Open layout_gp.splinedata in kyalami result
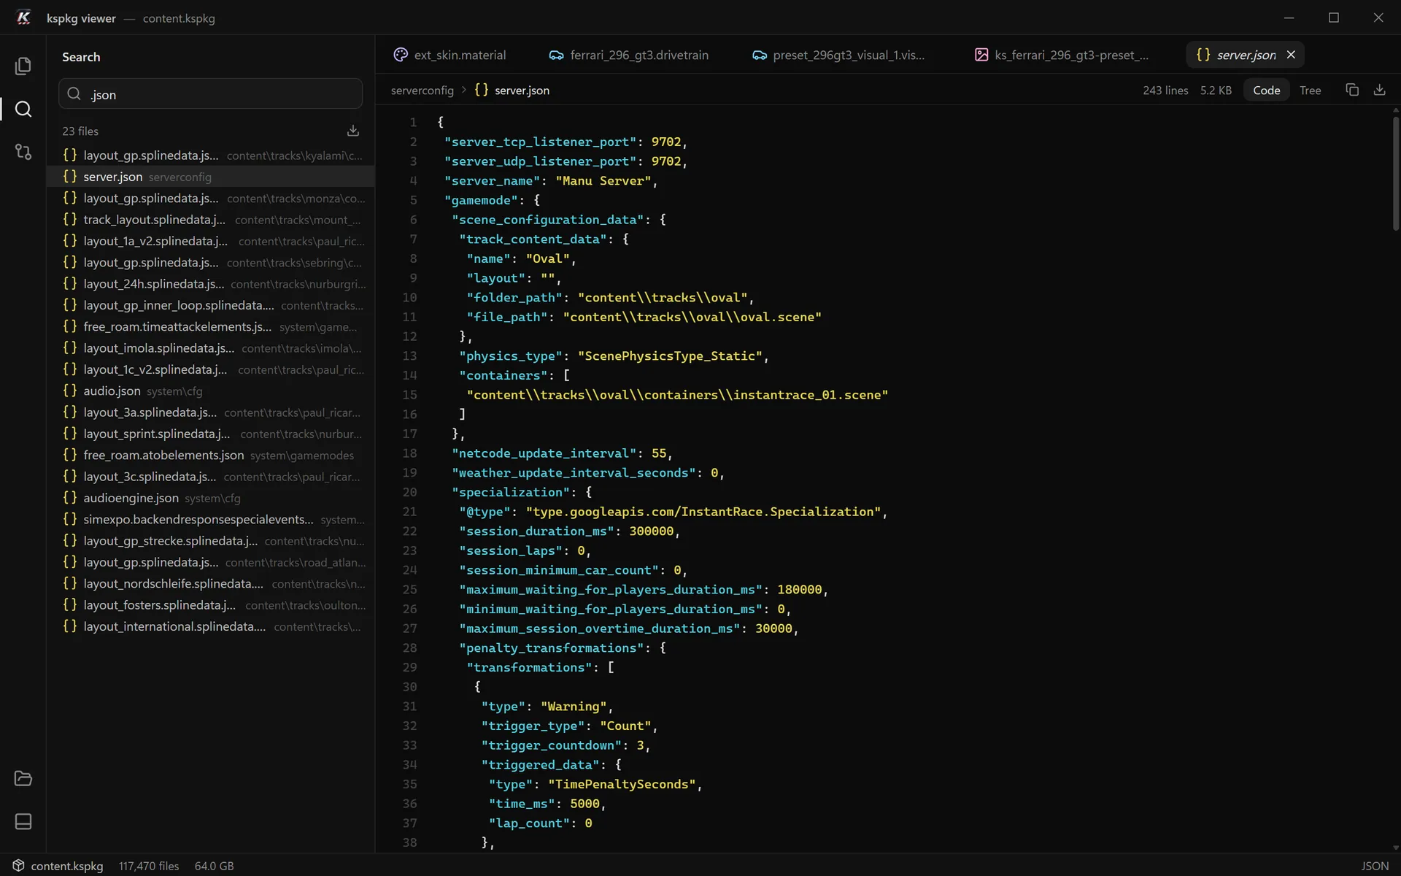1401x876 pixels. [210, 155]
